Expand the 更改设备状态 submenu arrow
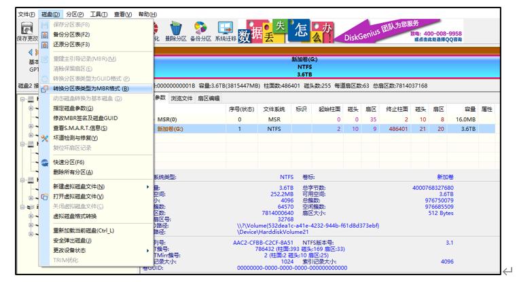This screenshot has height=282, width=519. coord(147,251)
